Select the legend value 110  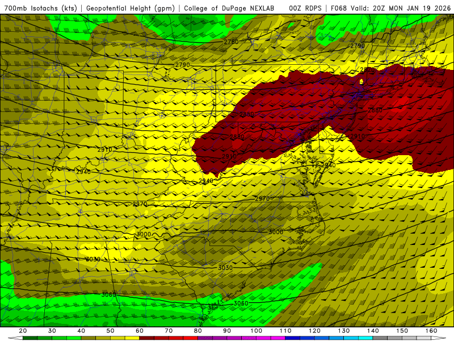point(285,331)
